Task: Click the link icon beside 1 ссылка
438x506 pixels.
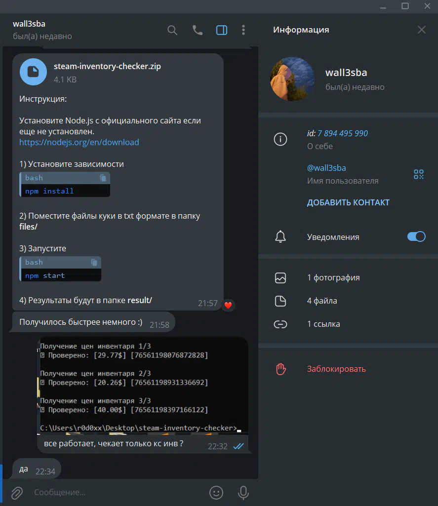Action: [x=280, y=324]
